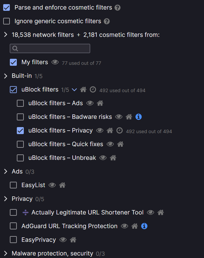The image size is (204, 258).
Task: Click the Actually Legitimate URL Shortener Tool label
Action: click(87, 213)
